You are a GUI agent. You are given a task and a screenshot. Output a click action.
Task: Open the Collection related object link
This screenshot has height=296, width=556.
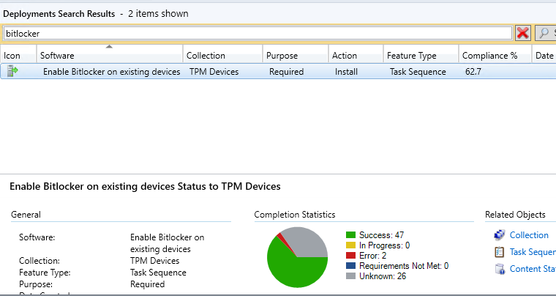[528, 235]
